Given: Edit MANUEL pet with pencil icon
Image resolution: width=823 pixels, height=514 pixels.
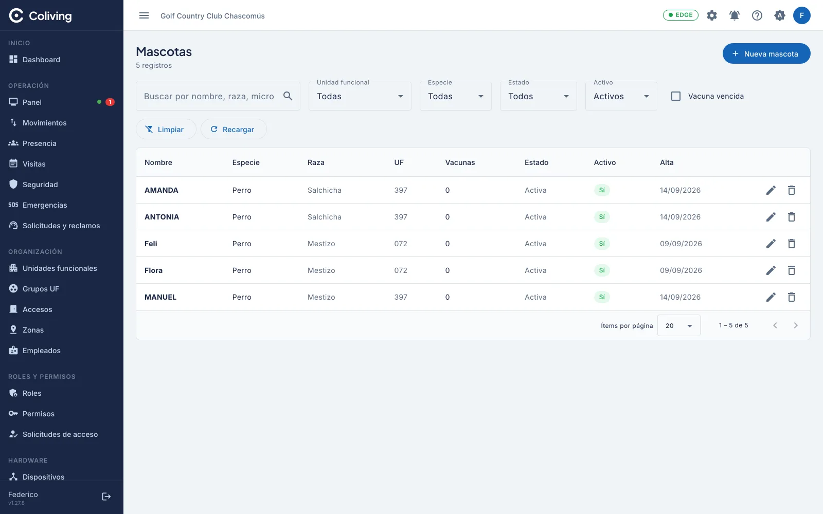Looking at the screenshot, I should [x=771, y=297].
